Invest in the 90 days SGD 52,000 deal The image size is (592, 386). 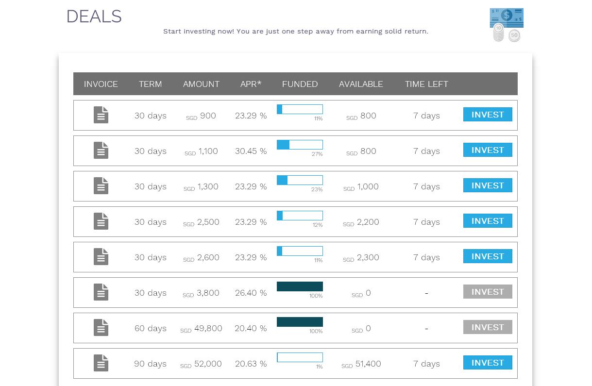488,363
